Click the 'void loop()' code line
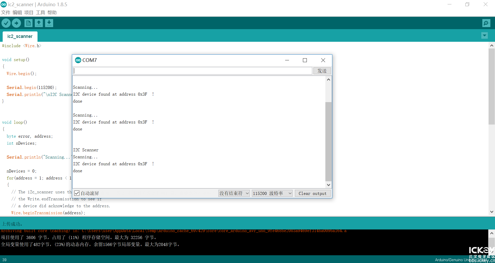The height and width of the screenshot is (263, 495). click(x=15, y=122)
